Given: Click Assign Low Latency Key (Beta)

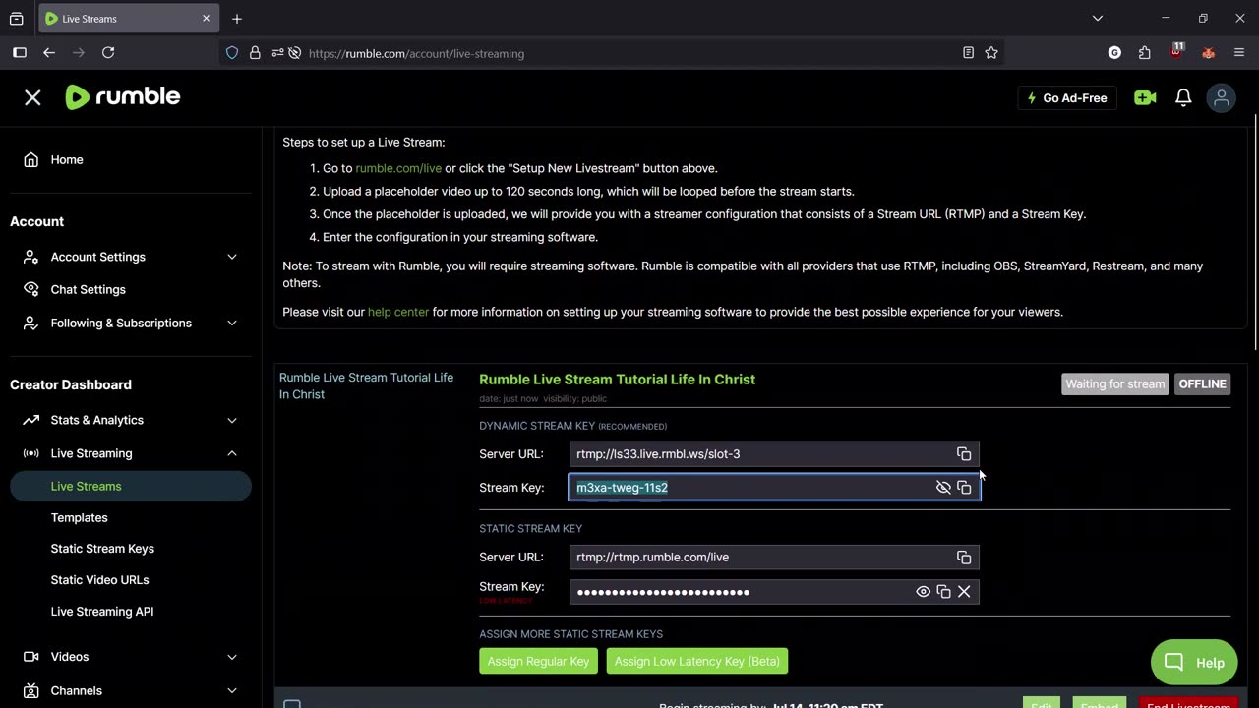Looking at the screenshot, I should (x=697, y=661).
